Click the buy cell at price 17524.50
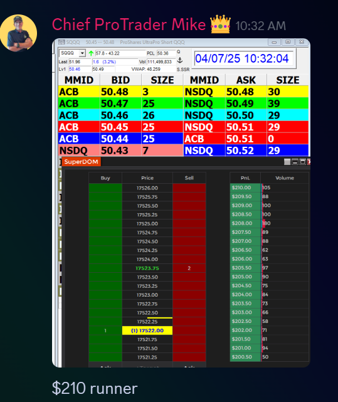The width and height of the screenshot is (338, 402). point(105,241)
